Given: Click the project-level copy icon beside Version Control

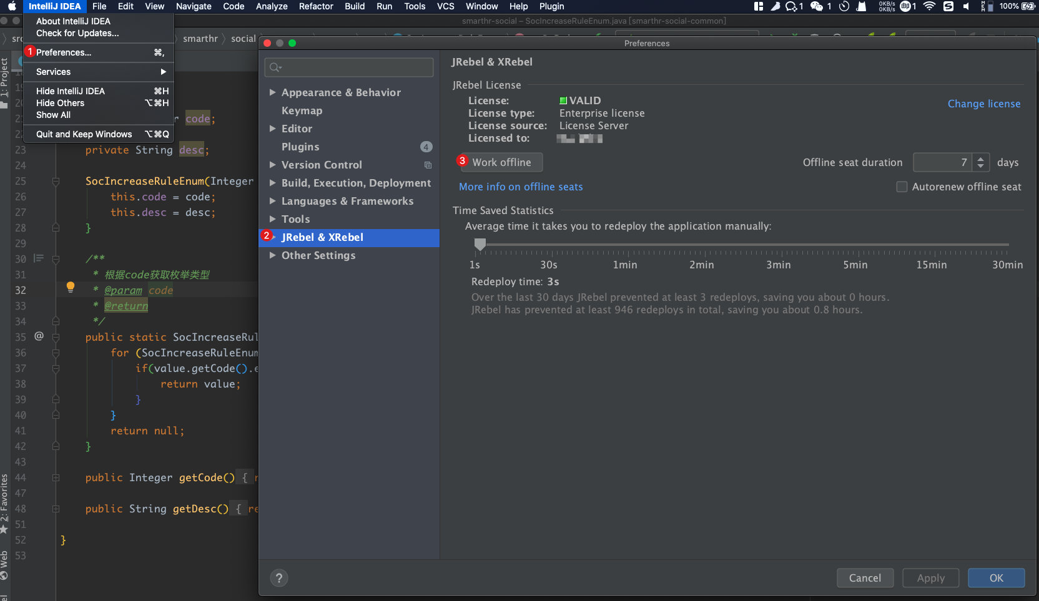Looking at the screenshot, I should click(x=428, y=165).
